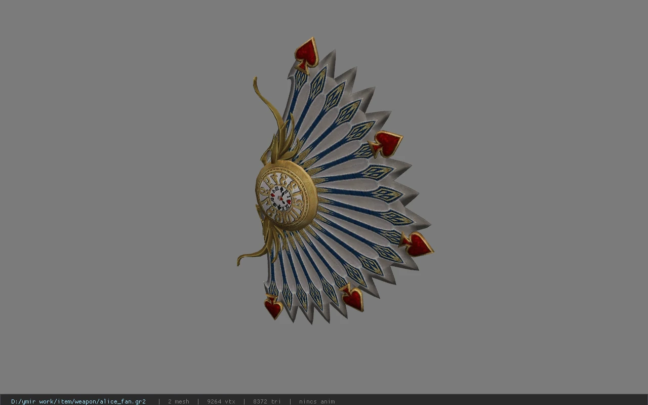This screenshot has width=648, height=405.
Task: Click the blank status bar area right of "nincs anim"
Action: pos(491,401)
